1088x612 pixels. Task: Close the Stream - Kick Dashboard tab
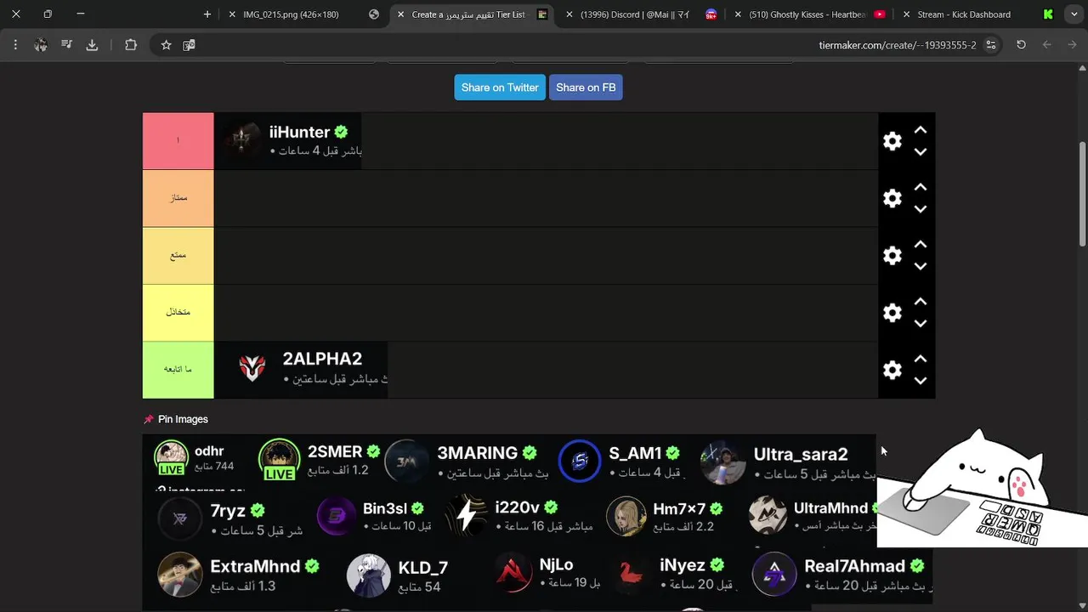pyautogui.click(x=906, y=14)
